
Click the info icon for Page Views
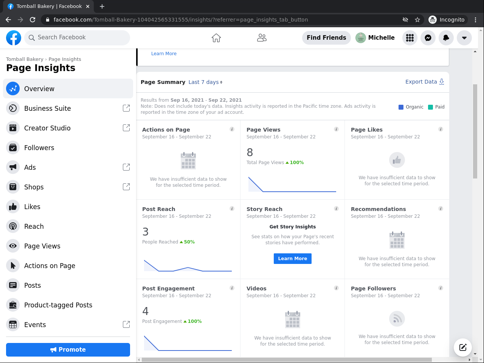coord(336,129)
